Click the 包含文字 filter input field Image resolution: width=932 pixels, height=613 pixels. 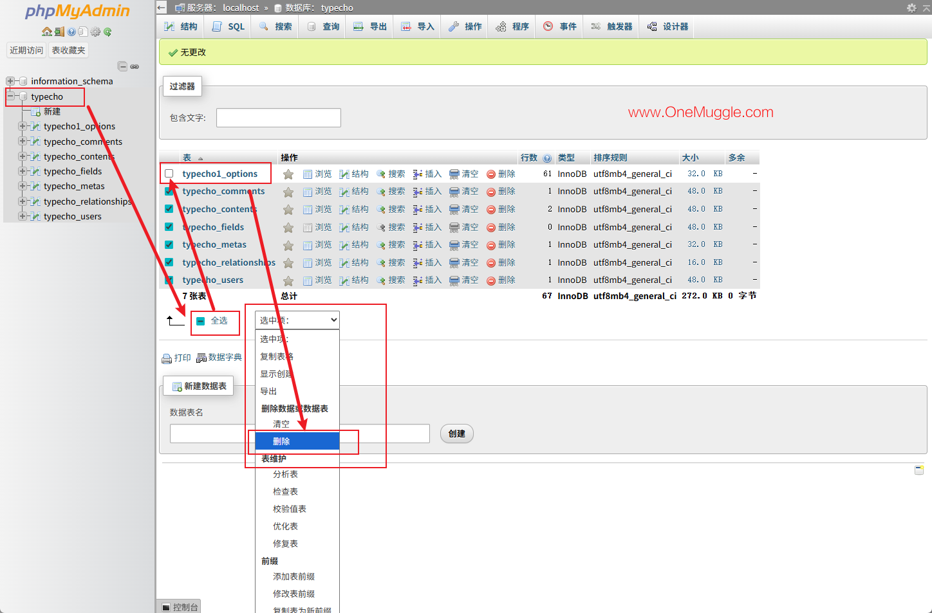click(x=279, y=118)
